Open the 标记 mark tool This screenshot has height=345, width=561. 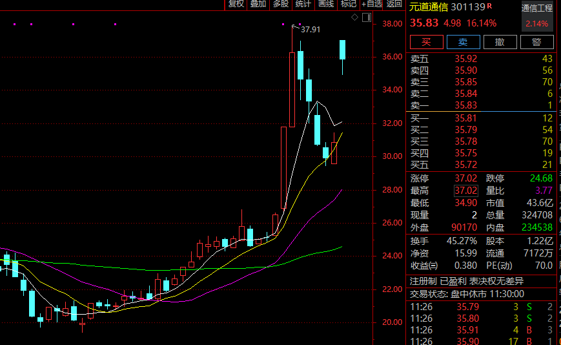[348, 4]
